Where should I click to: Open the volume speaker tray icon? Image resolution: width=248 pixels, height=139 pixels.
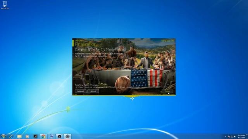235,137
